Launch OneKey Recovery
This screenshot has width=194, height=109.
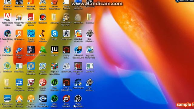pyautogui.click(x=19, y=101)
